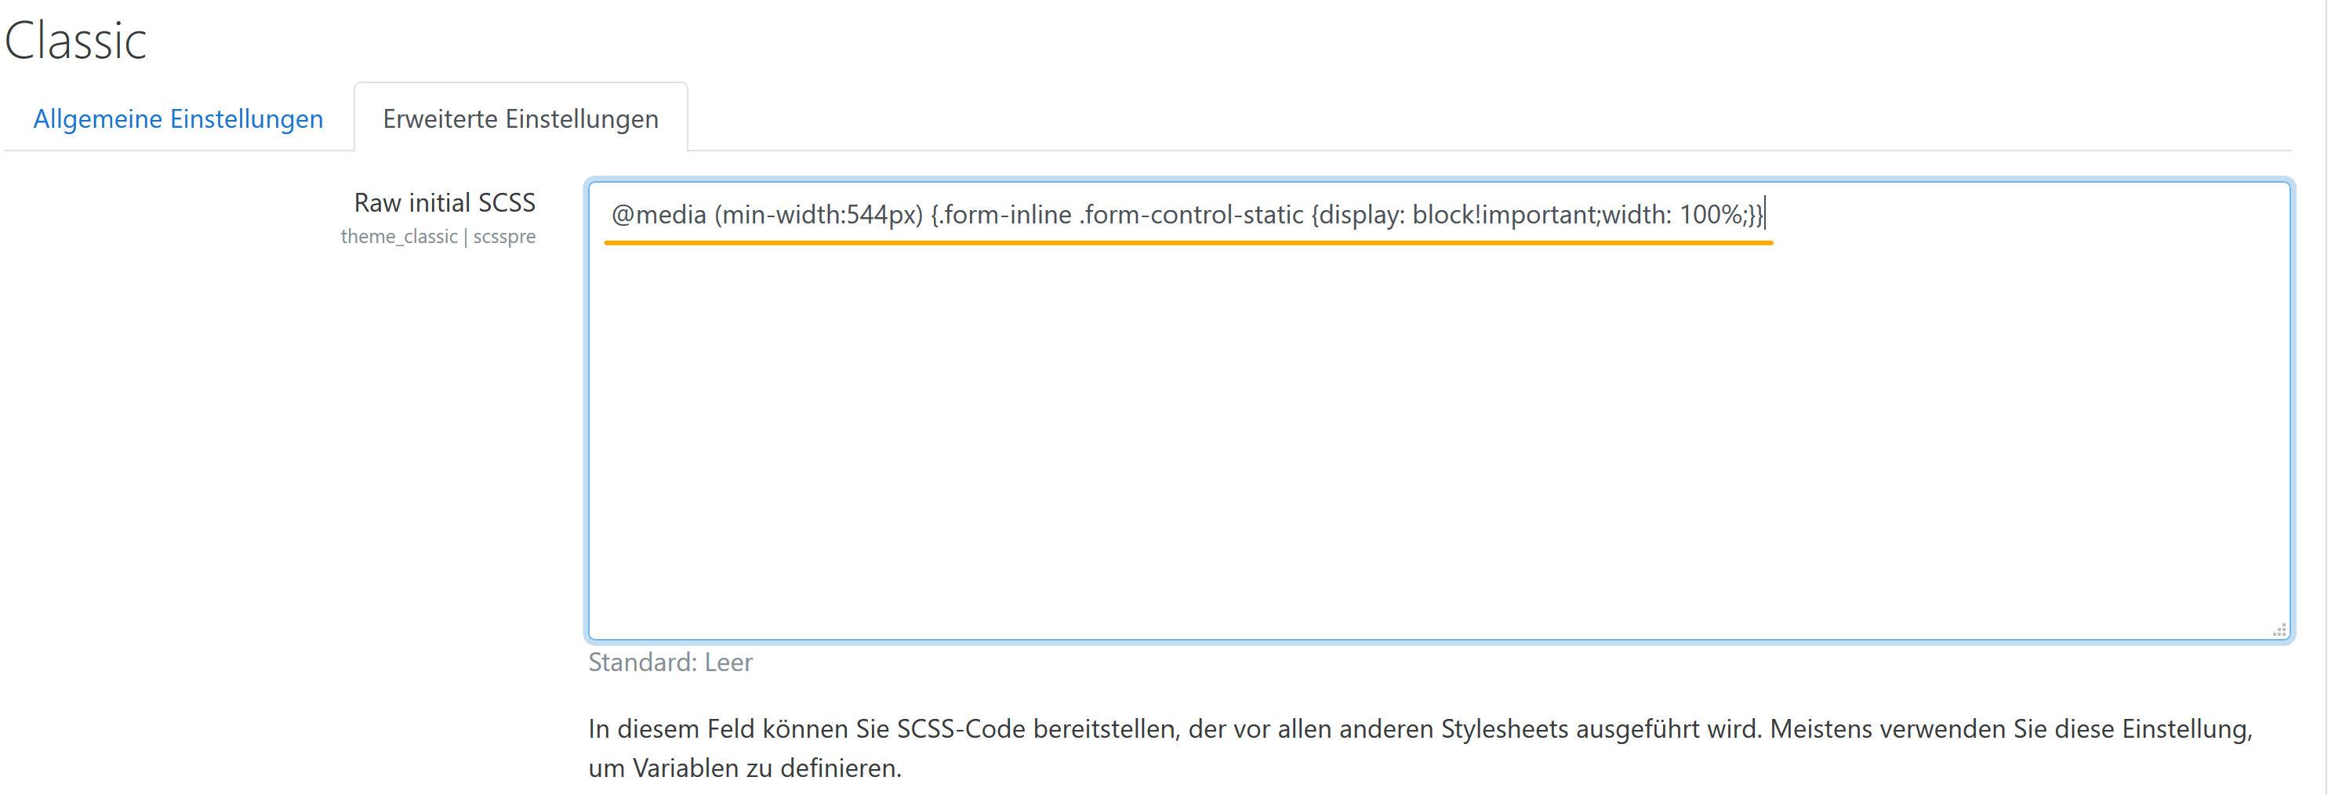
Task: Click the theme_classic setting name
Action: (x=399, y=237)
